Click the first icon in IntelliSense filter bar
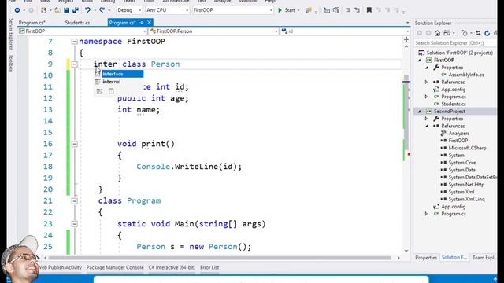 click(99, 91)
